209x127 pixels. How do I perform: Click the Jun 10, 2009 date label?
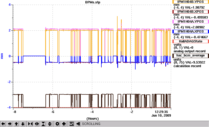pyautogui.click(x=161, y=115)
